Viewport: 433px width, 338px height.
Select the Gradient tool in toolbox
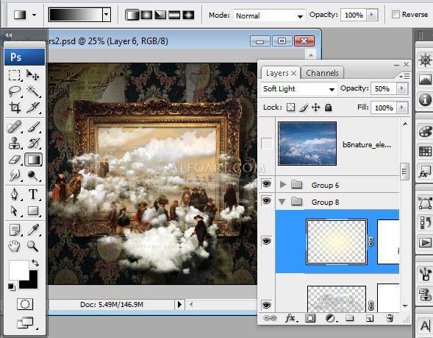tap(33, 160)
